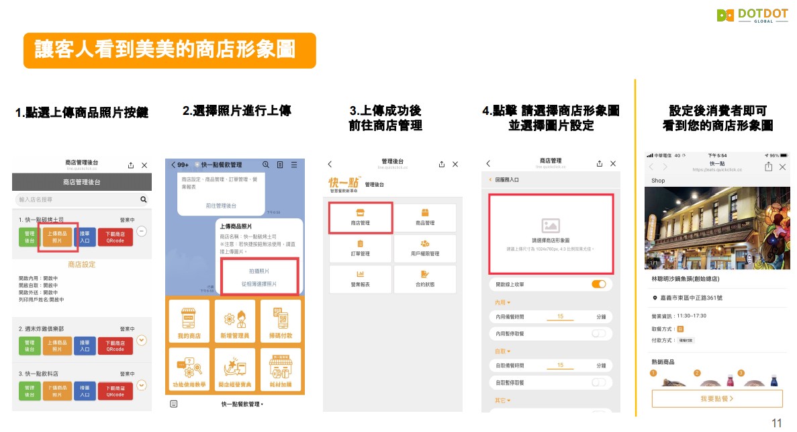This screenshot has width=797, height=432.
Task: Click 接單入口 button for 快一點碳烤土司
Action: 85,237
